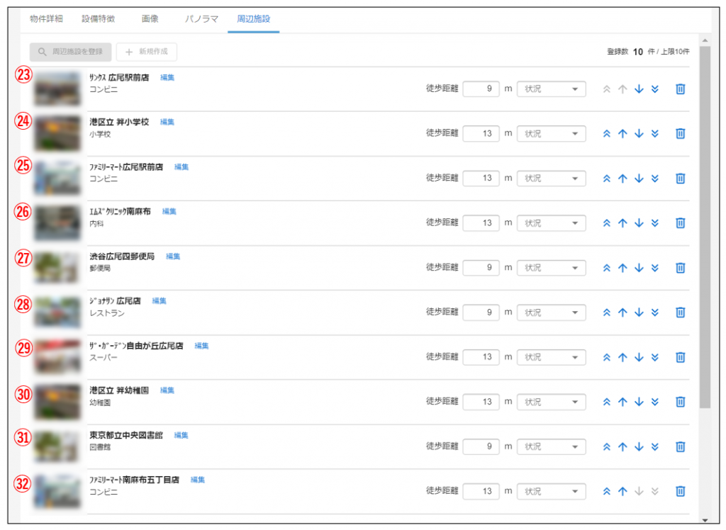Move ザ・ガーデン自由が丘広尾店 up one position

point(622,357)
